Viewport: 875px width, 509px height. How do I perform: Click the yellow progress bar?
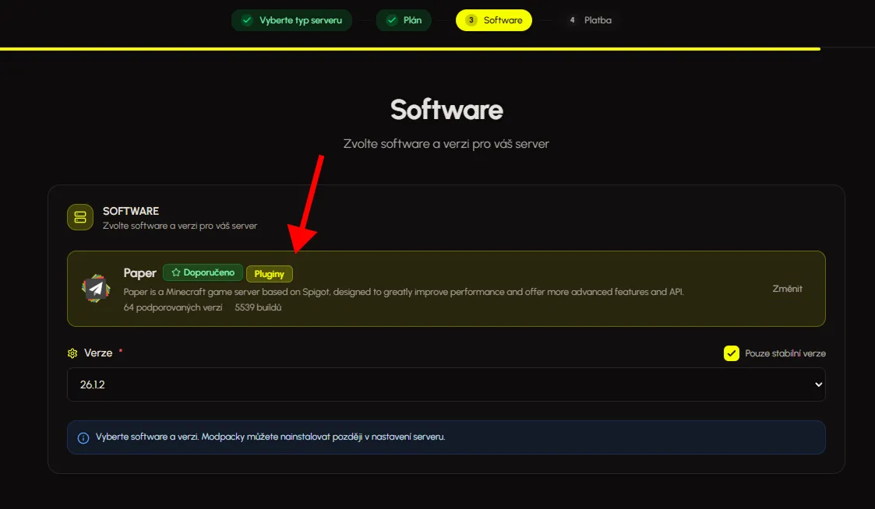click(x=410, y=49)
